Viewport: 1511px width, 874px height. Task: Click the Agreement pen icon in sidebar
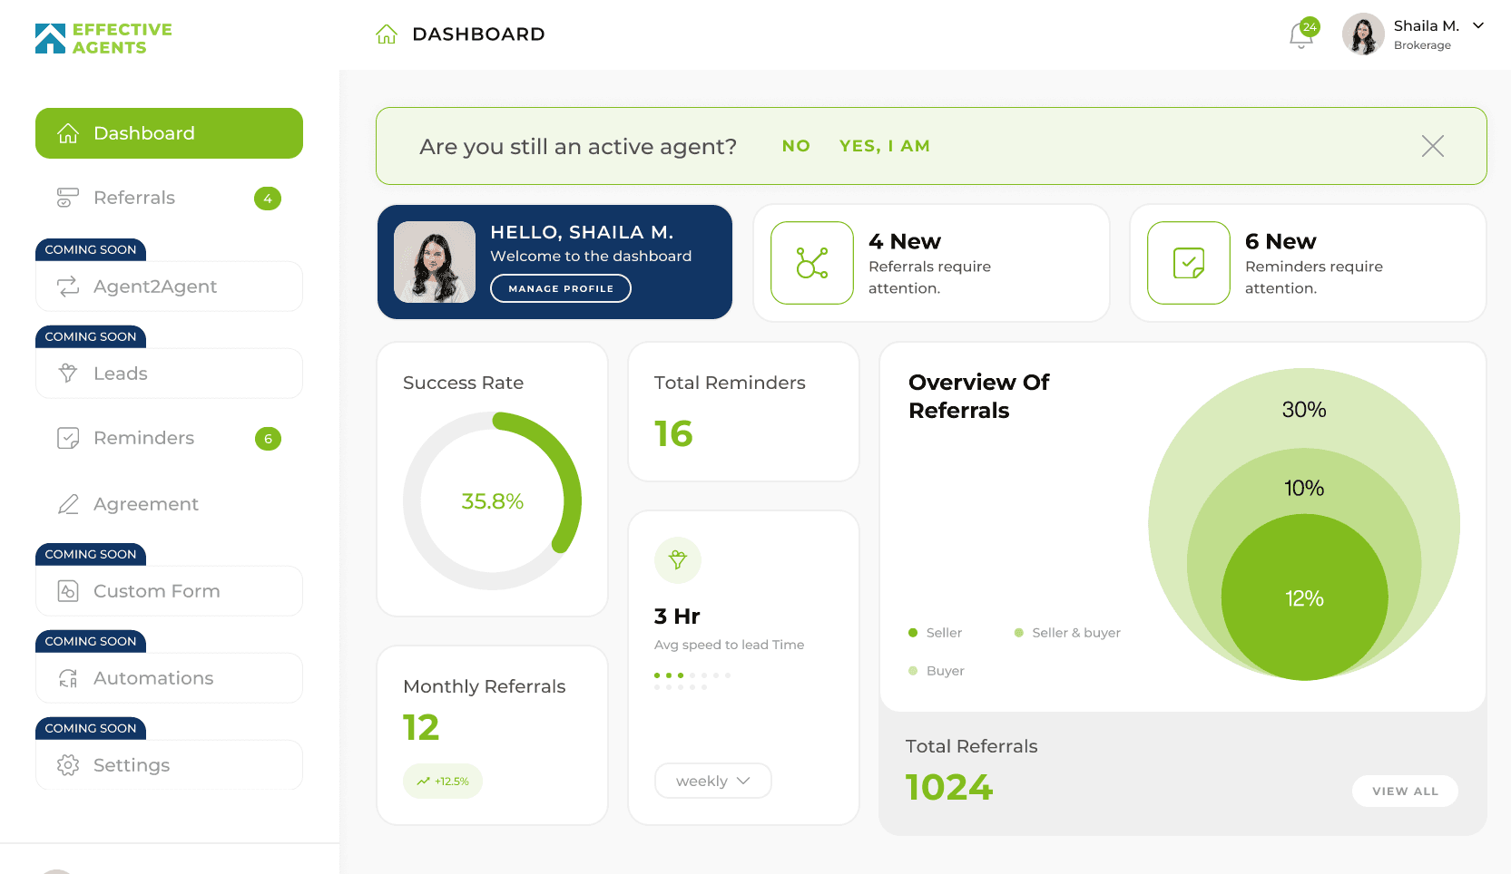(68, 504)
